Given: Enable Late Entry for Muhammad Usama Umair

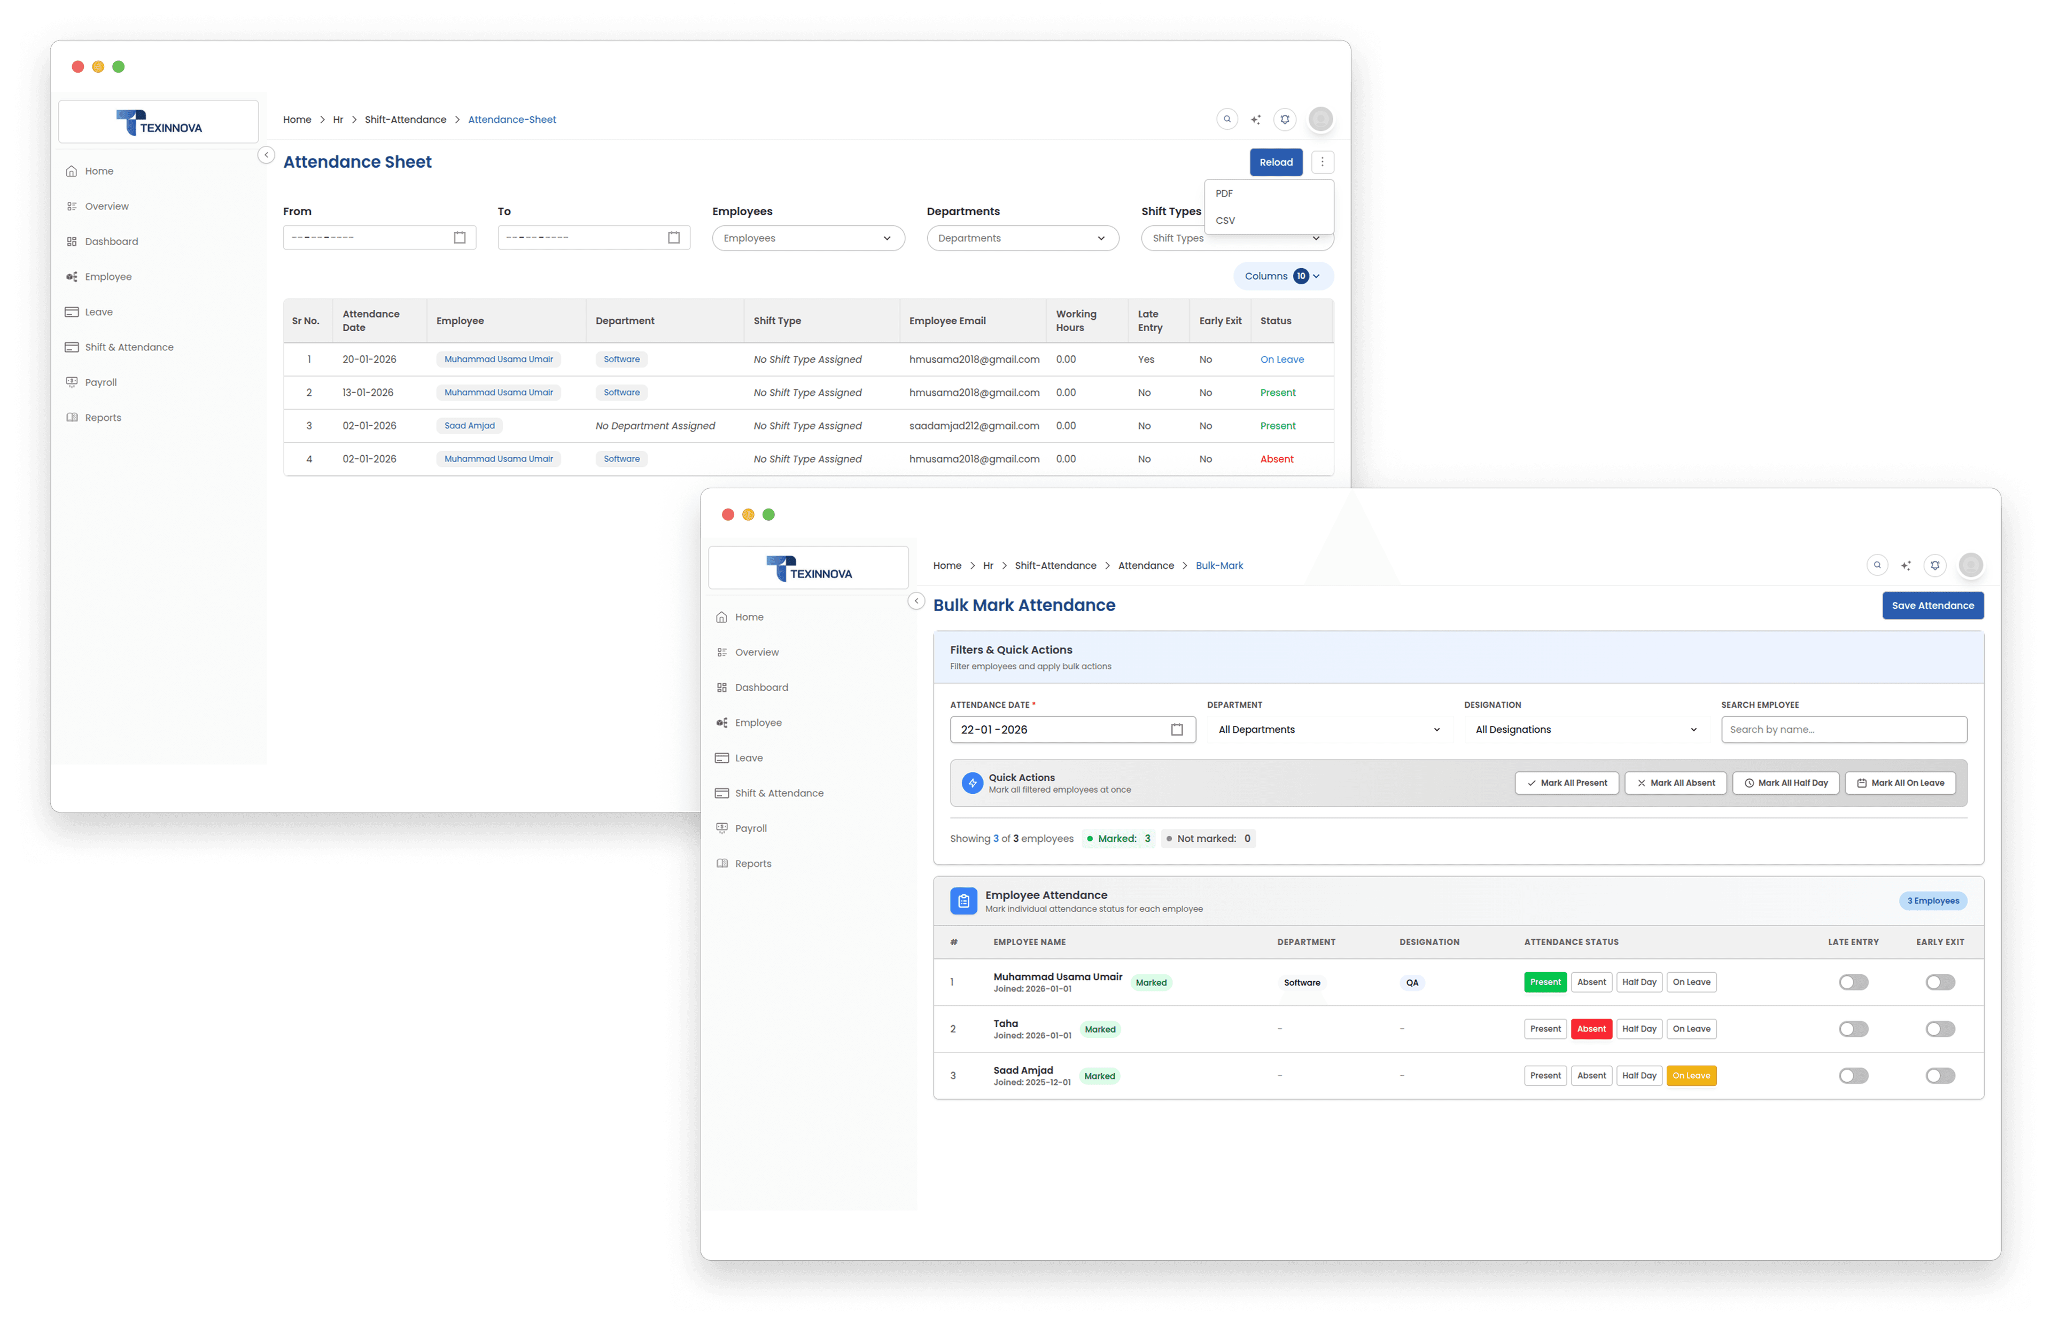Looking at the screenshot, I should pos(1853,982).
